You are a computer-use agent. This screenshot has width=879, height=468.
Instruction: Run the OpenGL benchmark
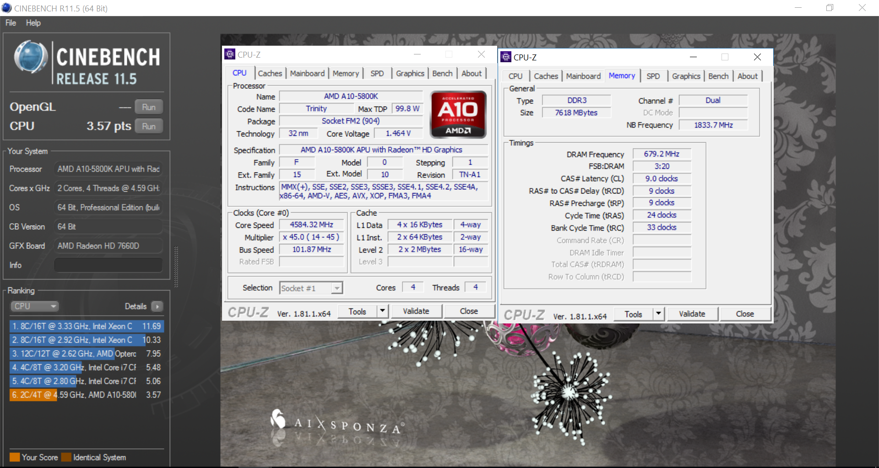point(149,107)
